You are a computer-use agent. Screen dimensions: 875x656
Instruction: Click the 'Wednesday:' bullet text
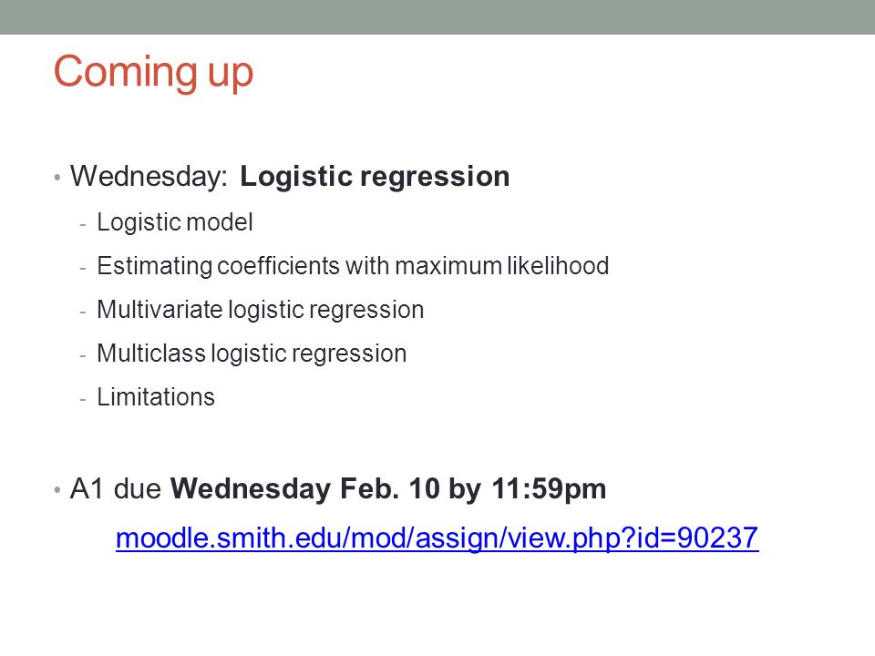[149, 176]
